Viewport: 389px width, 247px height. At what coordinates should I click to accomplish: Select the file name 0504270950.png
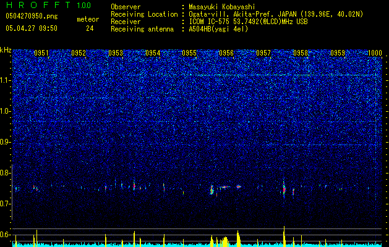(x=32, y=16)
